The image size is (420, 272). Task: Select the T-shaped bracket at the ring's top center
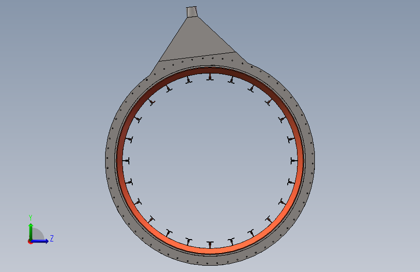210,77
